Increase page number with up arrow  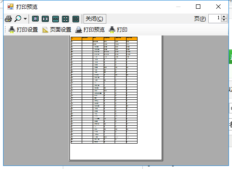[224, 17]
